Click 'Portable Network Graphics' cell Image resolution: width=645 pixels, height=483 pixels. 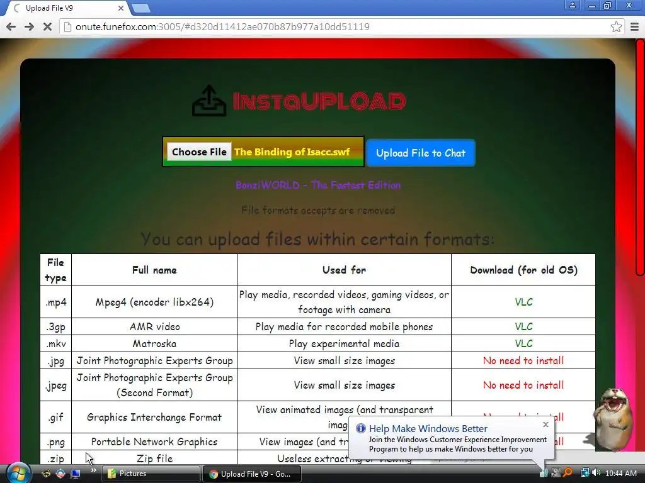point(154,442)
